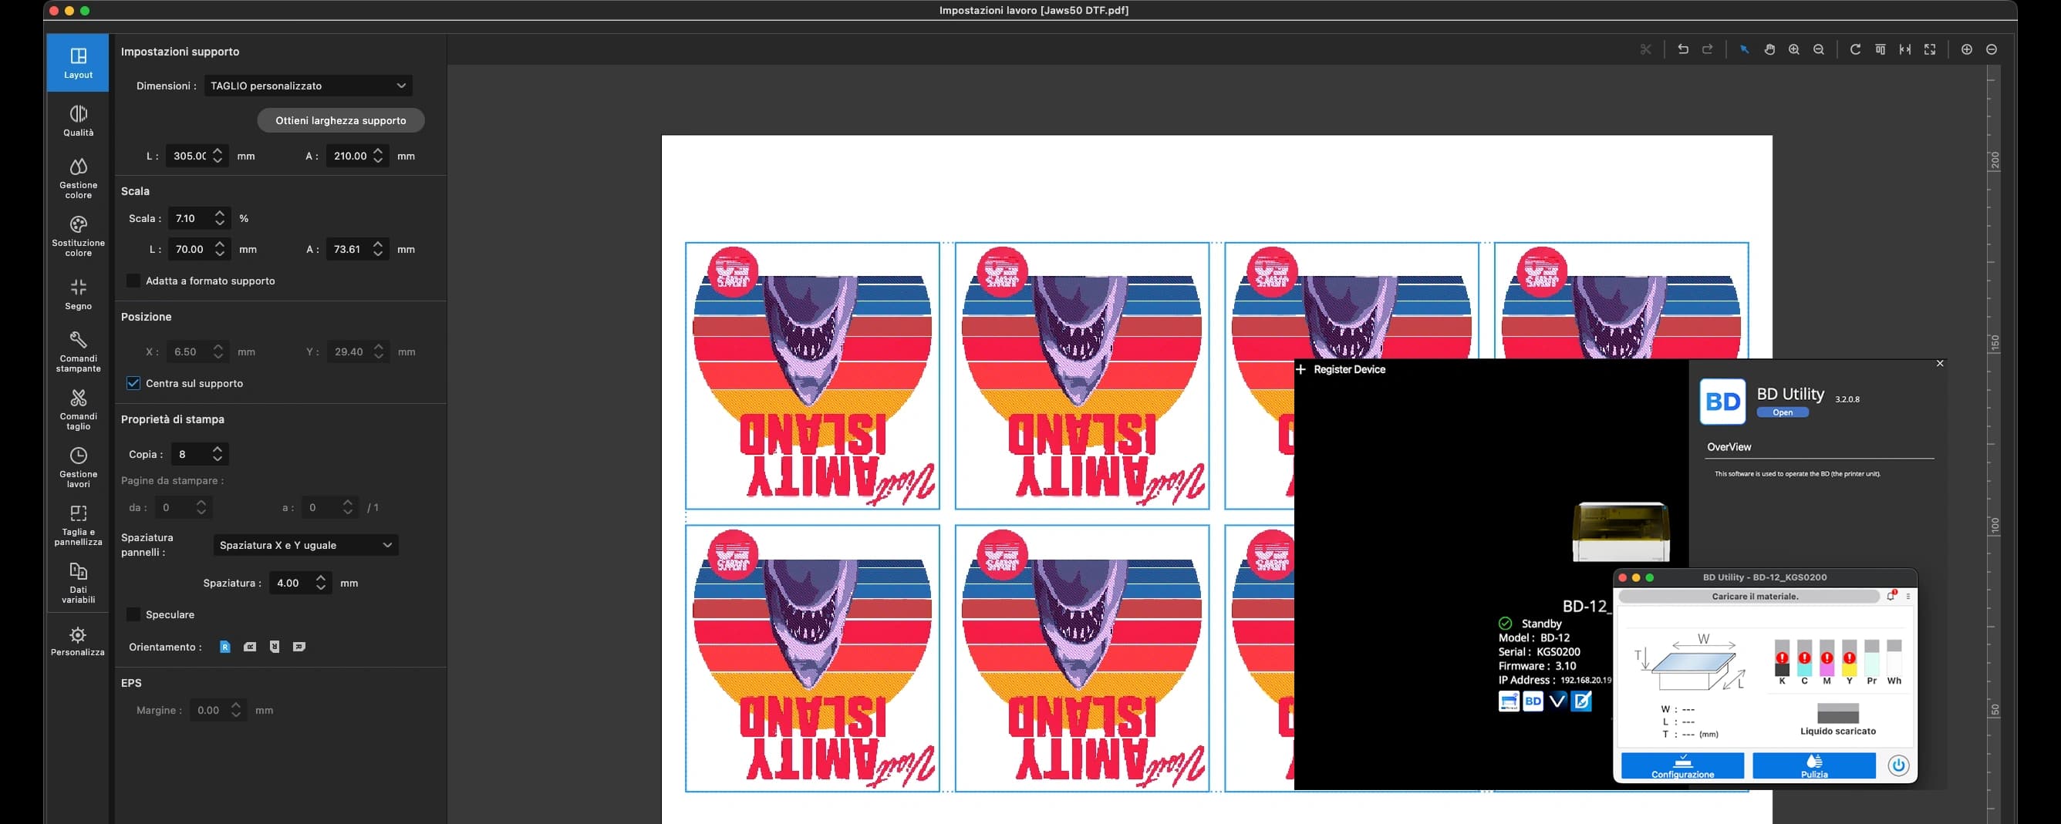This screenshot has width=2061, height=824.
Task: Click the Configurazione button in BD Utility
Action: tap(1682, 765)
